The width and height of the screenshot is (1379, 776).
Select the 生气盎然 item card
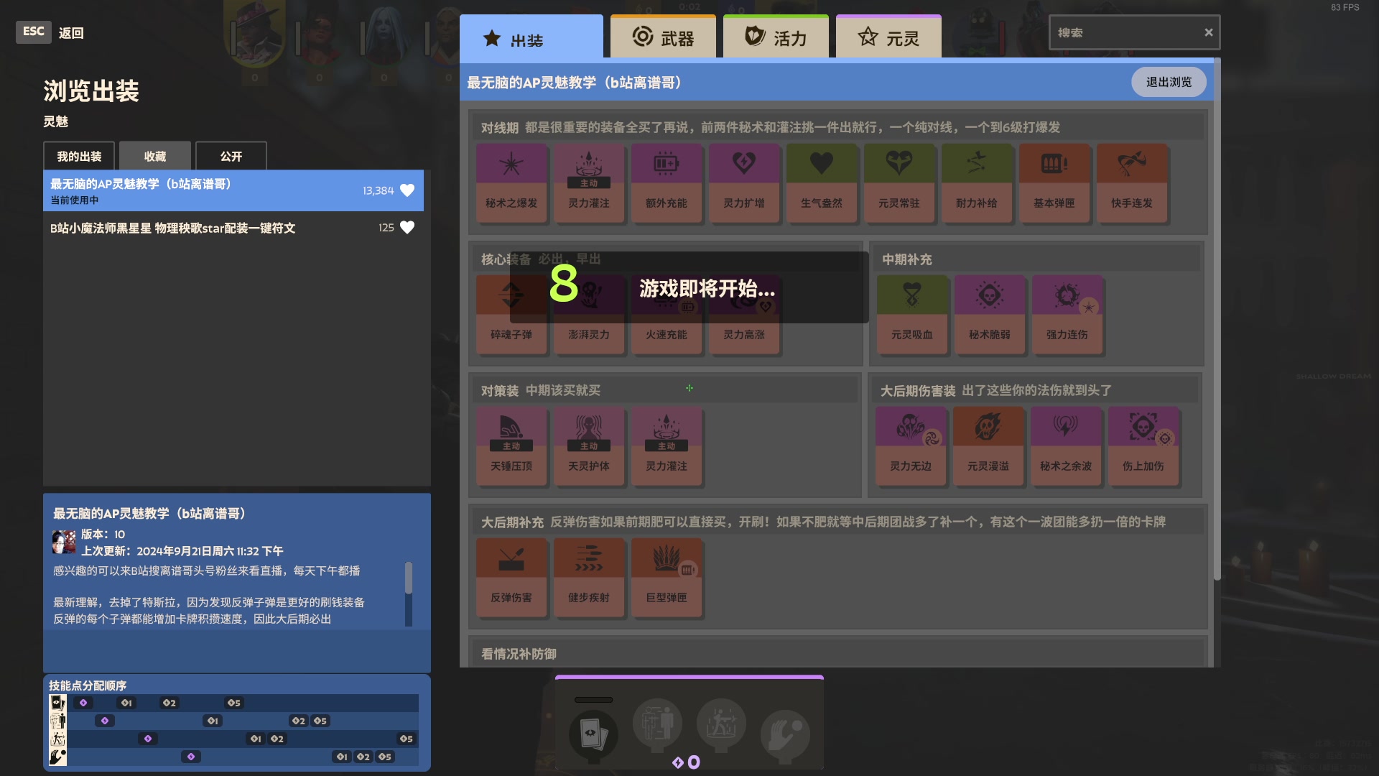822,183
